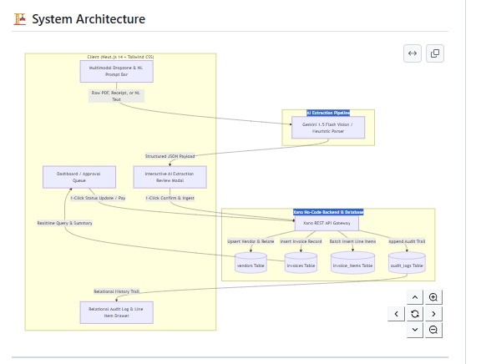Click the Relational History Trail label

point(117,291)
